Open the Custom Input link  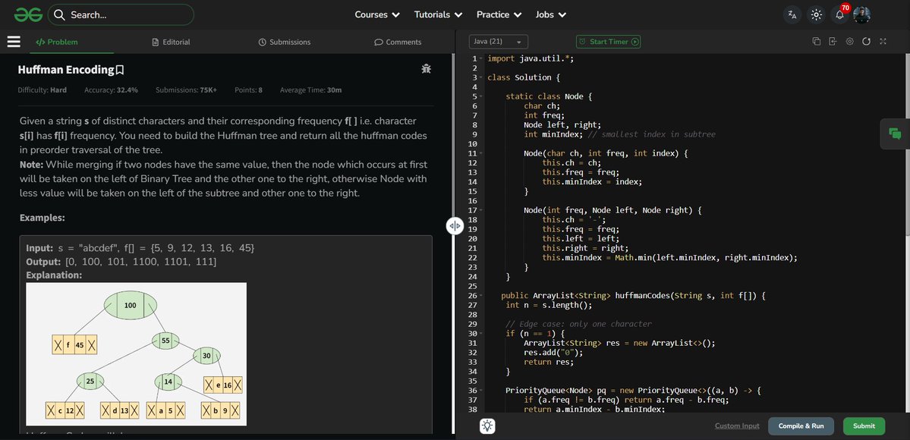tap(737, 426)
